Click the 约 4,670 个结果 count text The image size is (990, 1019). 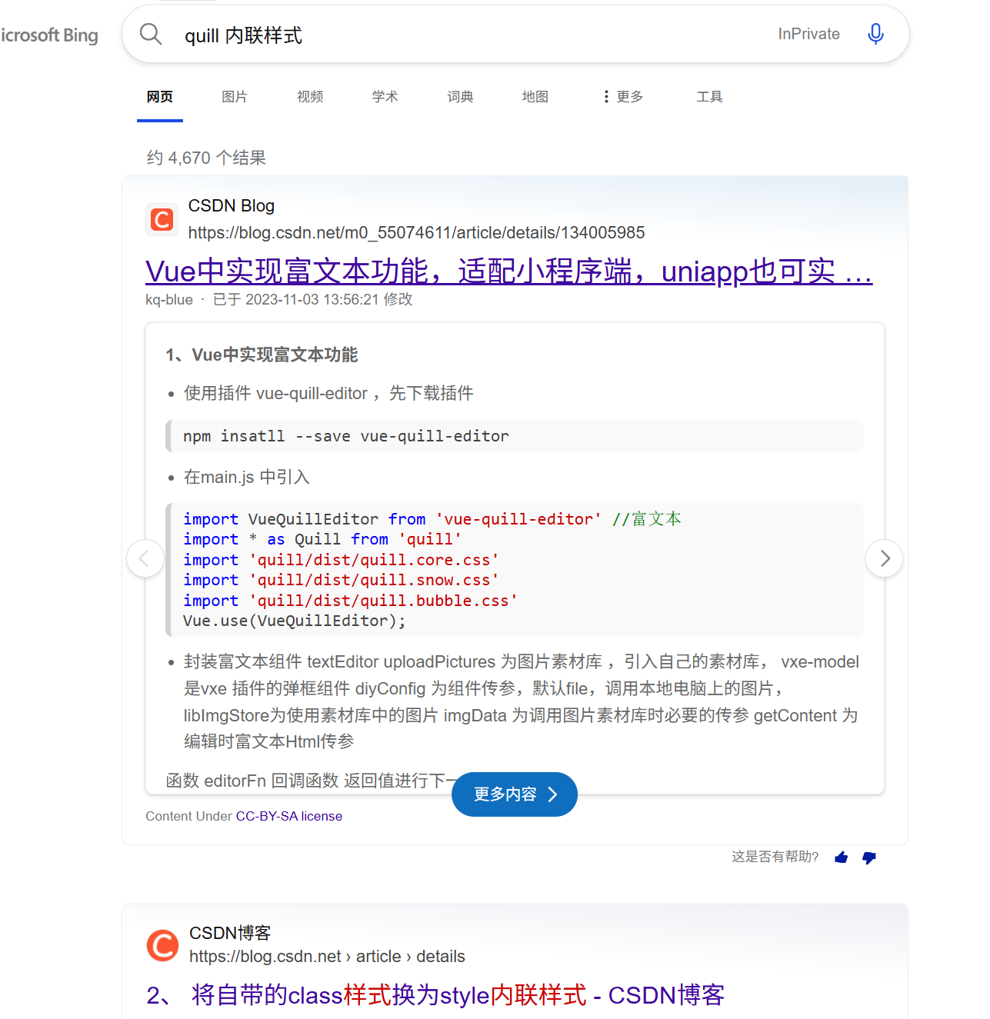(206, 158)
